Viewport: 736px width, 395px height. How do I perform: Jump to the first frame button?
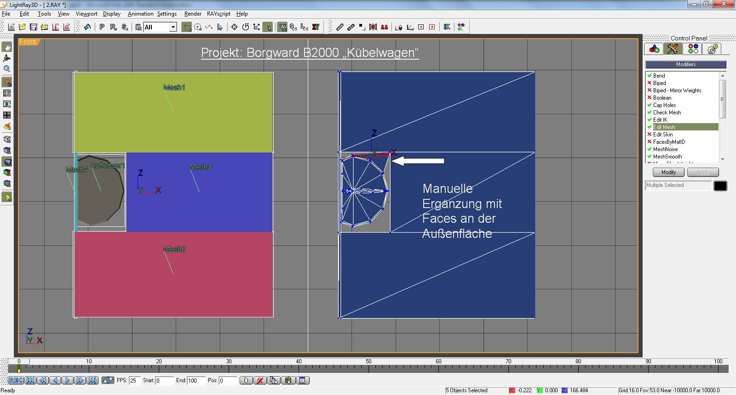31,380
